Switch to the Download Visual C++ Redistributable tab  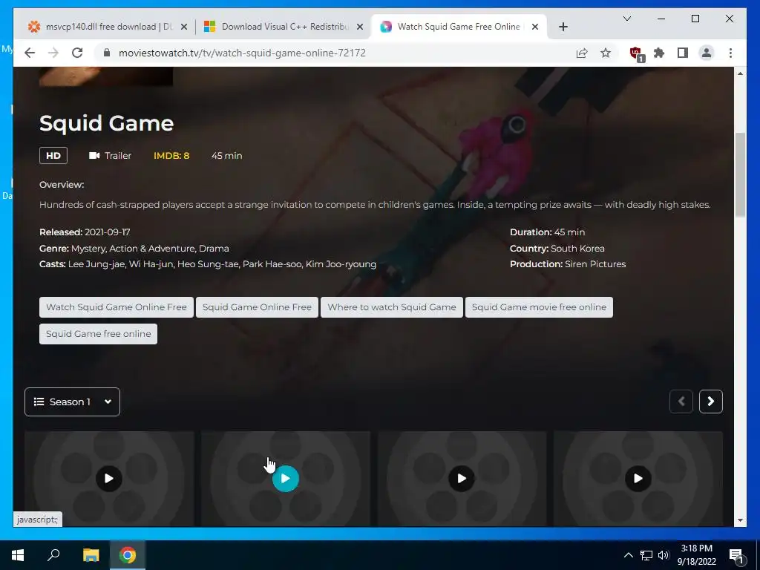coord(285,27)
